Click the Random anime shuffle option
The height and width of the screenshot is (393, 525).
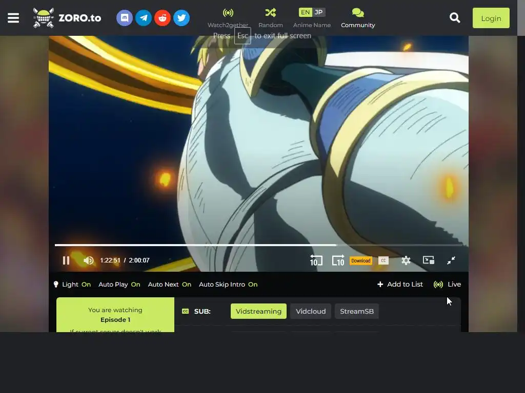[x=271, y=18]
